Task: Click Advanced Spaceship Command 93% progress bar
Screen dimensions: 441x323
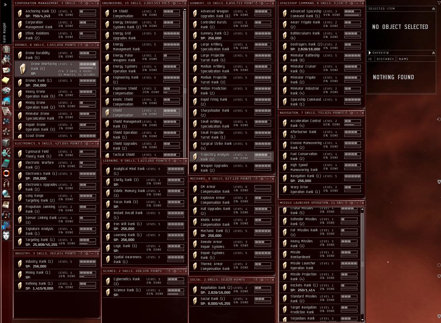Action: pyautogui.click(x=352, y=15)
